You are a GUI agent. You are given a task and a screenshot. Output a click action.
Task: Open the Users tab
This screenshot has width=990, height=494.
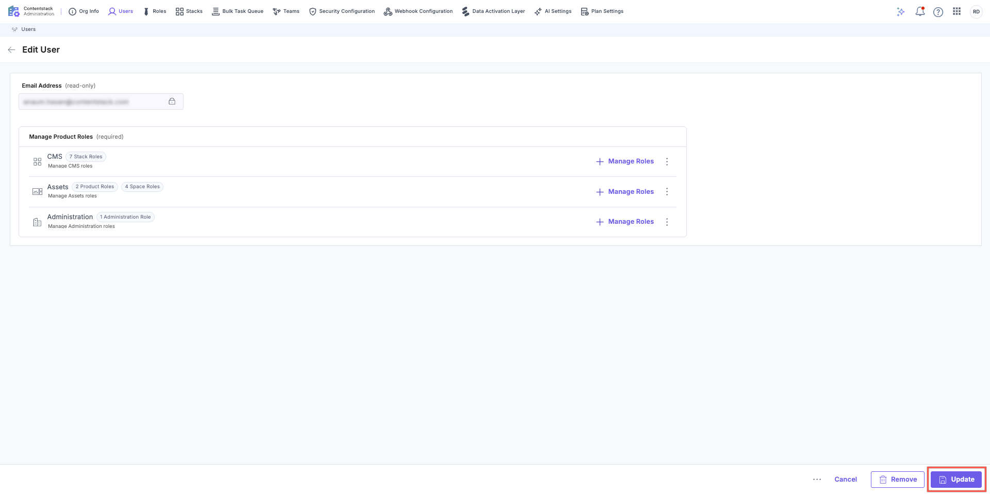pyautogui.click(x=120, y=11)
